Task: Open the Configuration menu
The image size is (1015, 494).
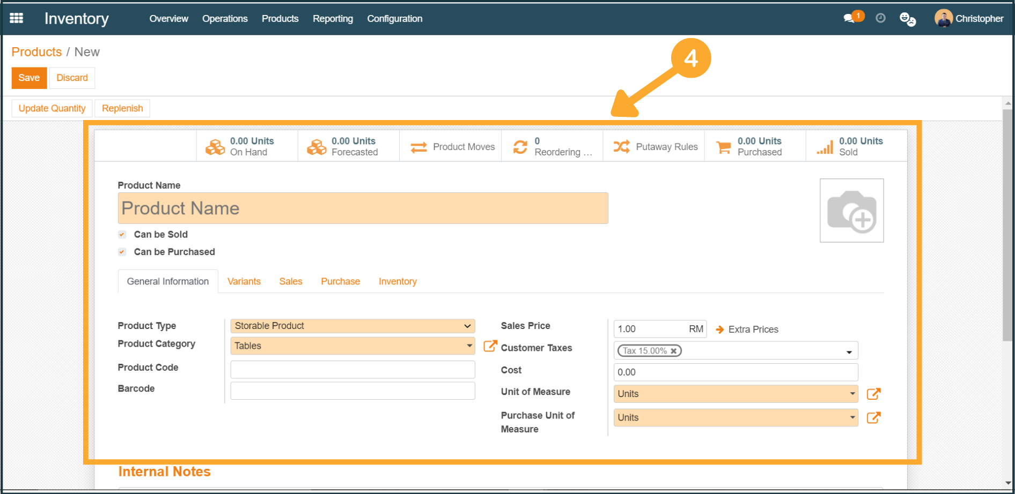Action: tap(394, 19)
